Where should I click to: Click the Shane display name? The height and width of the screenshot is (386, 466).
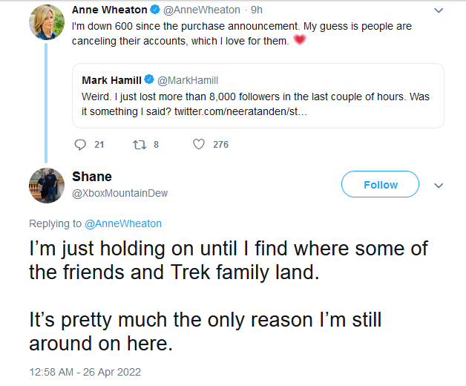point(92,177)
